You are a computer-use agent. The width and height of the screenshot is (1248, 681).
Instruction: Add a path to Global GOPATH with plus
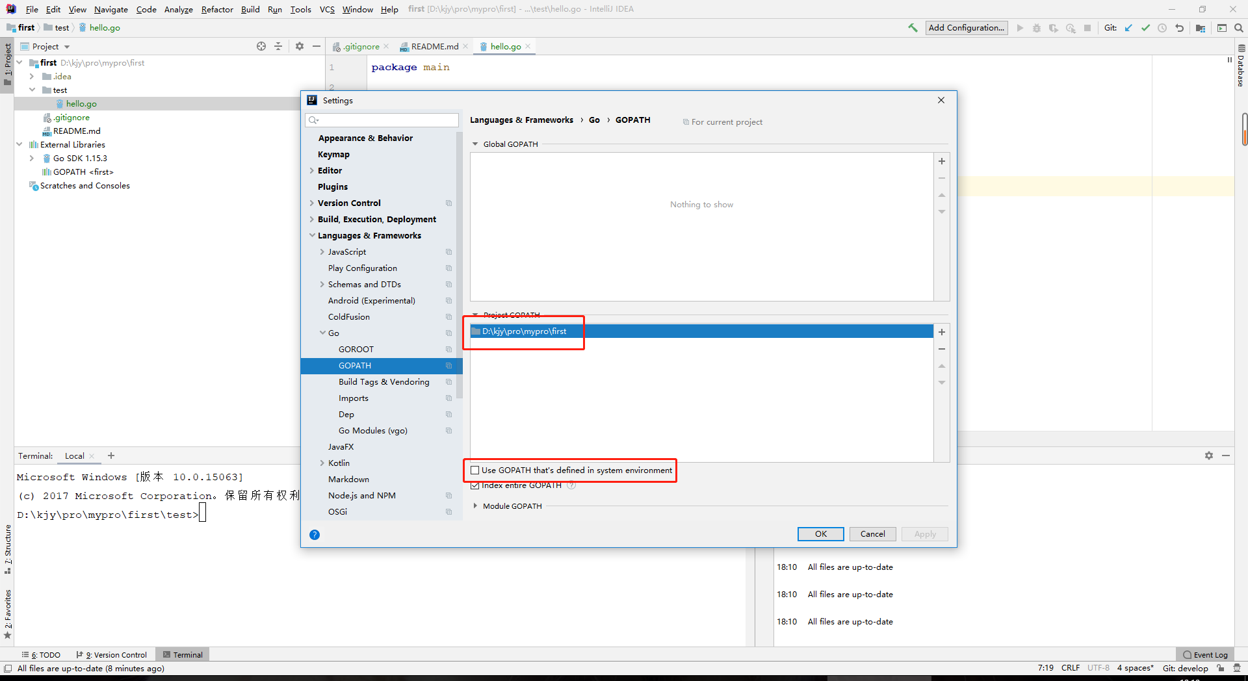point(942,161)
